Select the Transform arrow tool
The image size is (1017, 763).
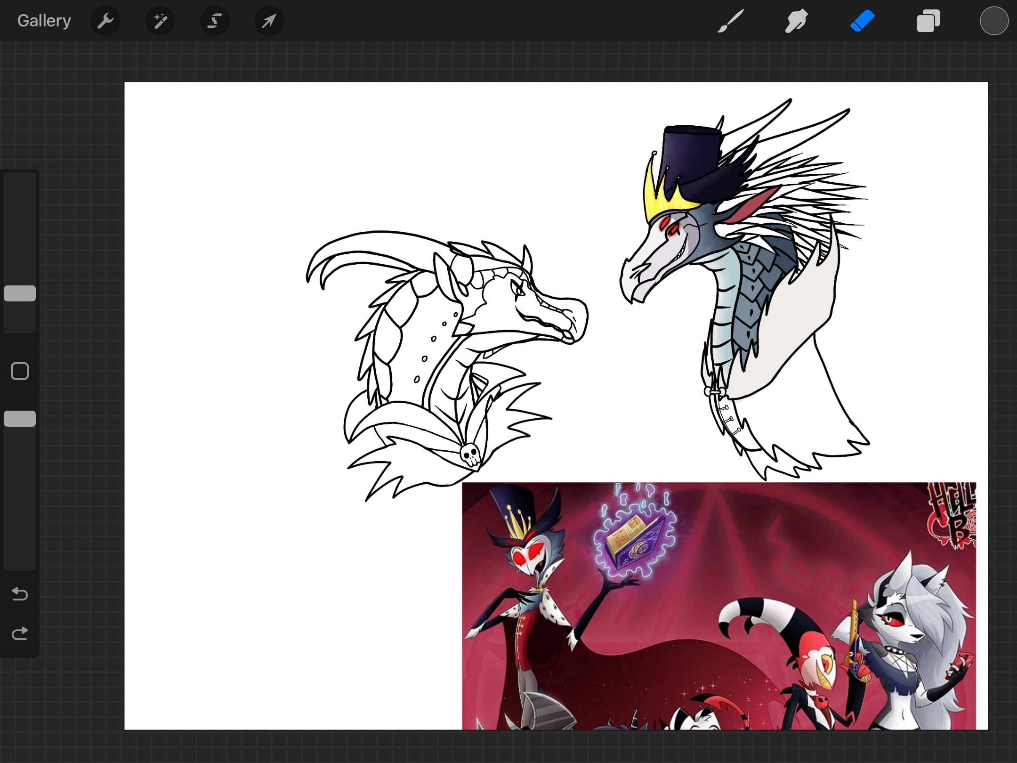[x=268, y=20]
